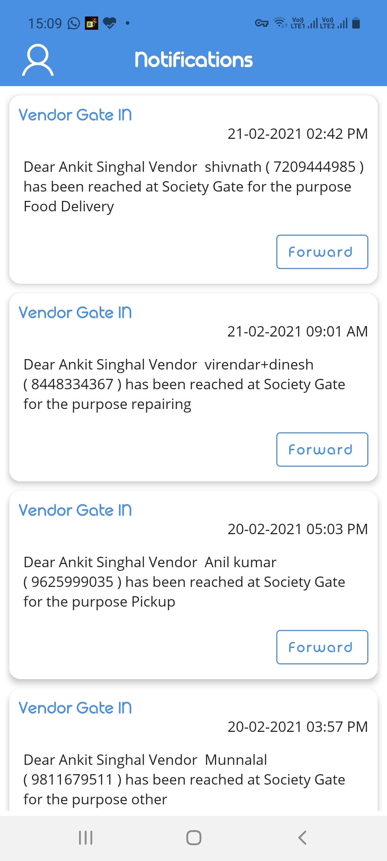
Task: Forward the Anil kumar Pickup notification
Action: (x=322, y=647)
